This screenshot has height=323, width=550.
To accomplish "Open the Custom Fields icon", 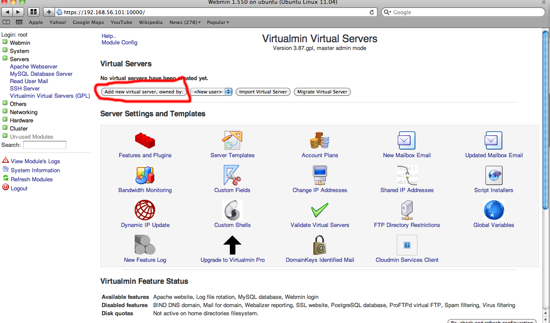I will click(232, 175).
